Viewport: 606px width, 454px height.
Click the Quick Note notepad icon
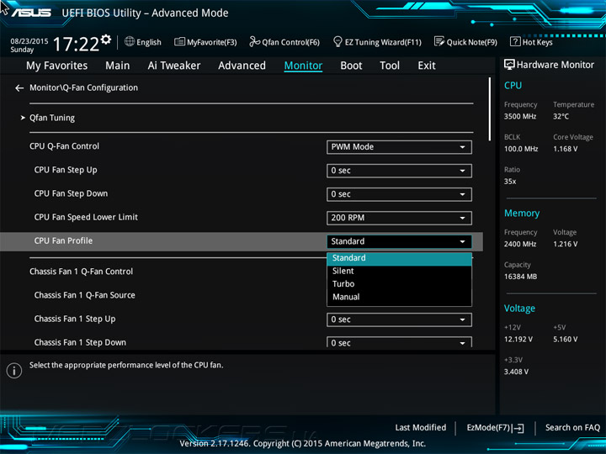[x=439, y=41]
